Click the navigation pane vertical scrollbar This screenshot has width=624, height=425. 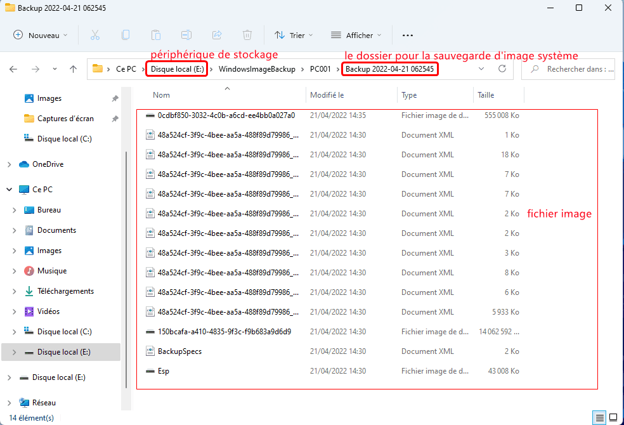click(126, 269)
